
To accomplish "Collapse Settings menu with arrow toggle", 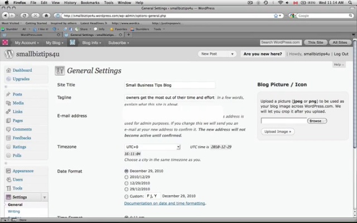I will pos(45,197).
